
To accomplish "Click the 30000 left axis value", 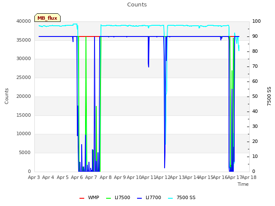I will [24, 59].
